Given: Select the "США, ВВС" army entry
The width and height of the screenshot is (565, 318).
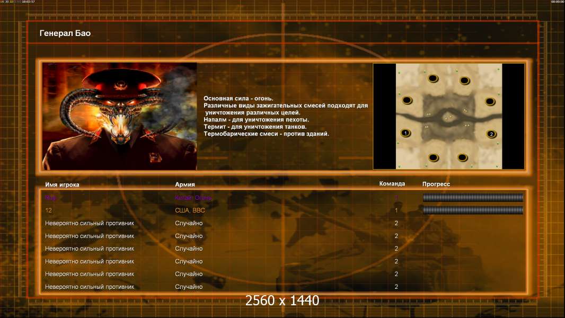Looking at the screenshot, I should pos(190,210).
